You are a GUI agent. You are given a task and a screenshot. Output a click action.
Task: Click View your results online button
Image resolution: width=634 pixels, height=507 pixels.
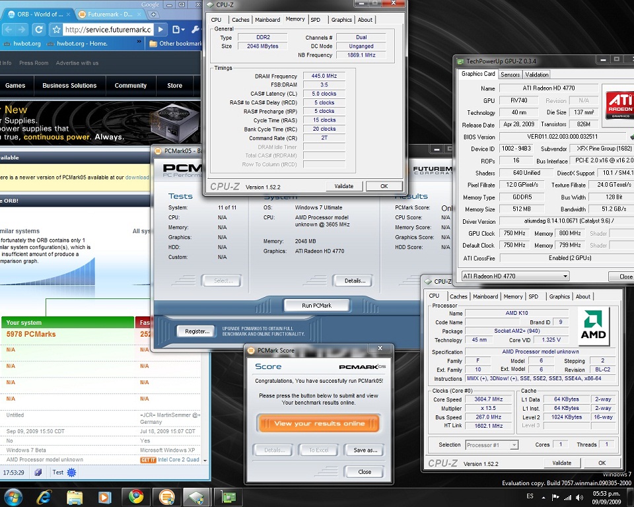click(x=318, y=423)
